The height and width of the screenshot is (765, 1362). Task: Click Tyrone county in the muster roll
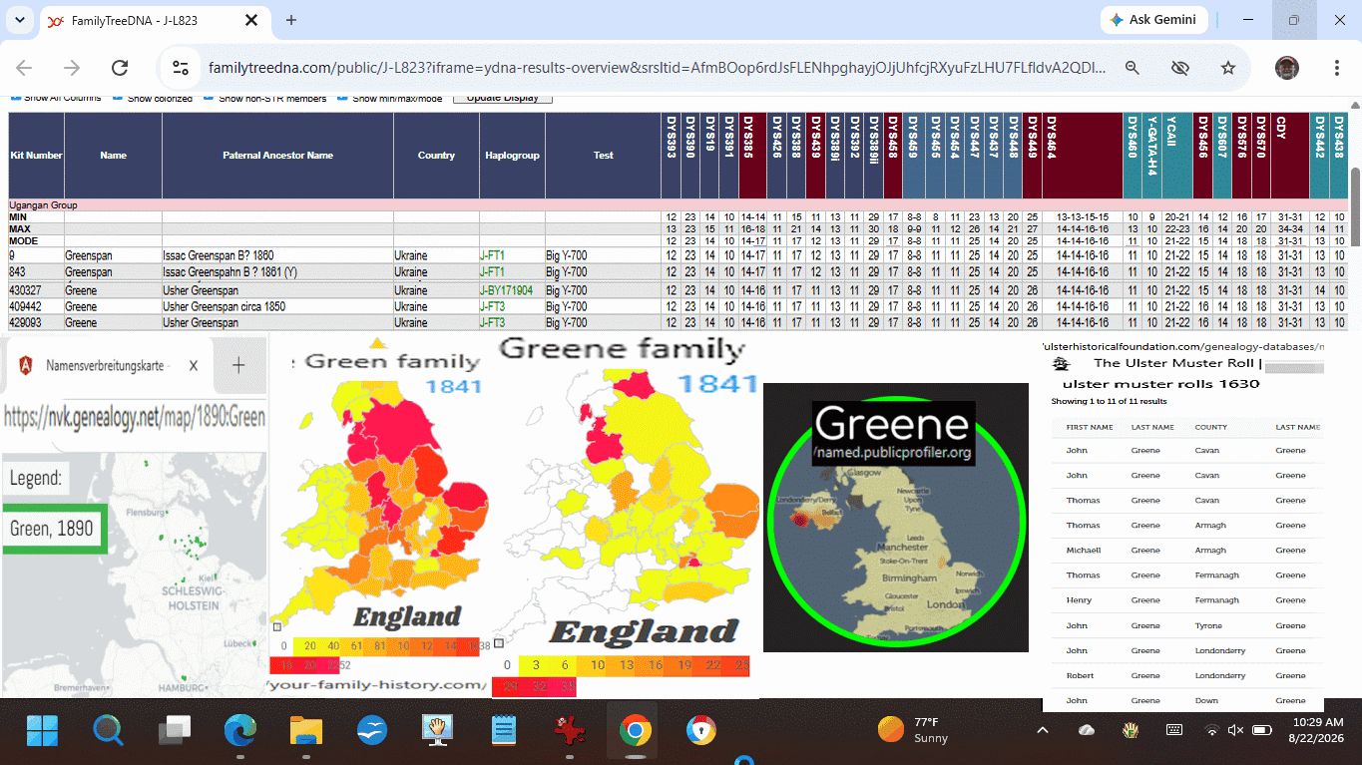(x=1207, y=625)
